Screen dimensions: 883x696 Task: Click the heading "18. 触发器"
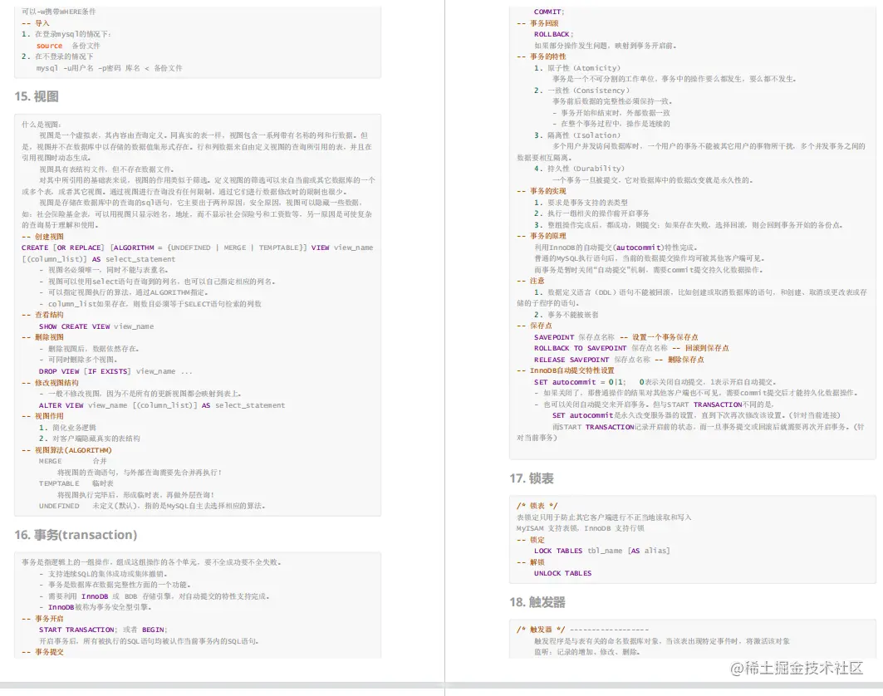point(537,602)
